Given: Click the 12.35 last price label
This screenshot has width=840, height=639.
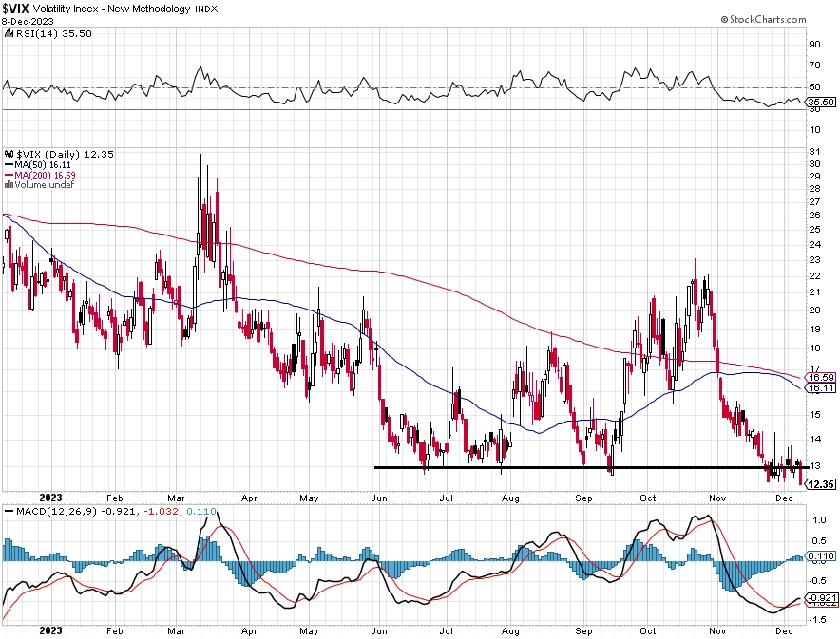Looking at the screenshot, I should tap(821, 484).
